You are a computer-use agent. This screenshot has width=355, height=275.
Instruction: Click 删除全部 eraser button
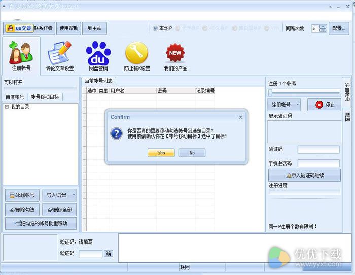tap(59, 210)
